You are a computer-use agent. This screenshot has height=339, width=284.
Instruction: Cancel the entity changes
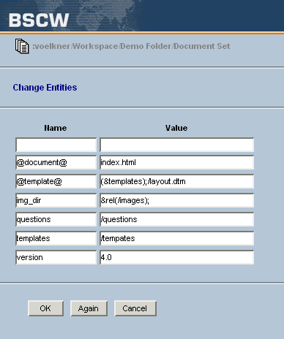(135, 308)
